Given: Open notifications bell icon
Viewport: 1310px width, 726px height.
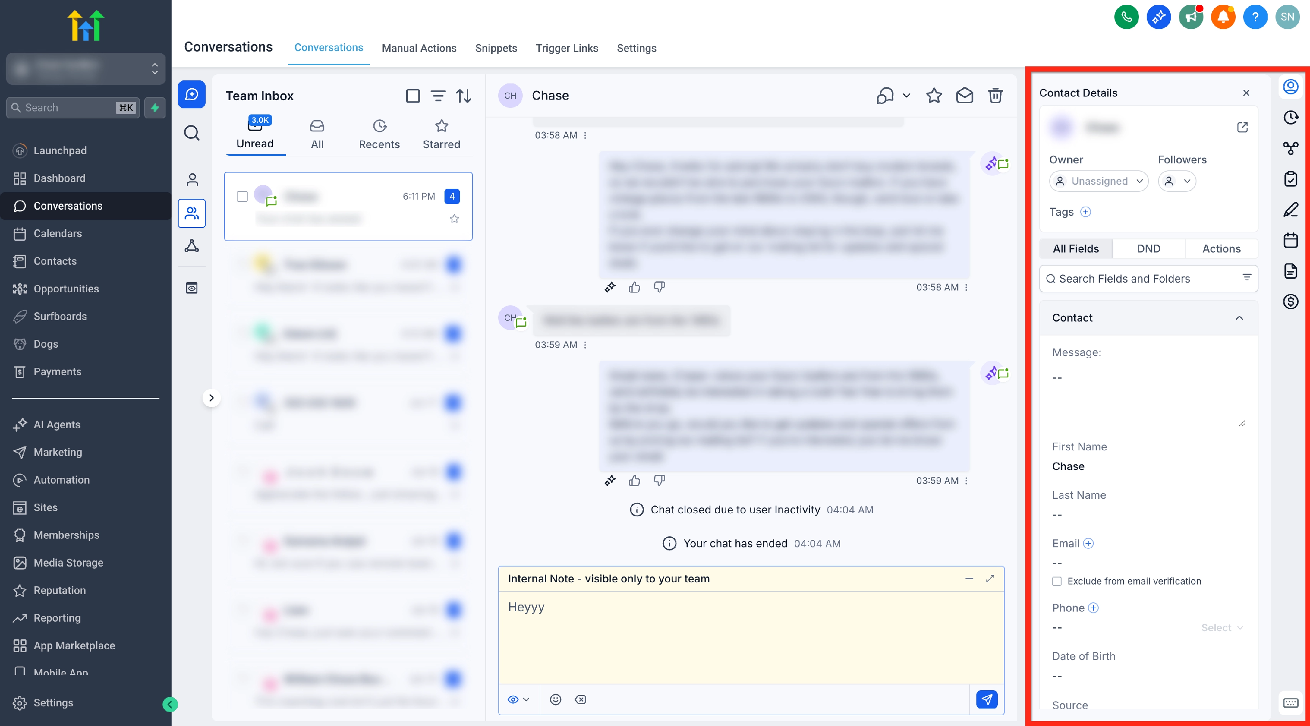Looking at the screenshot, I should 1223,17.
